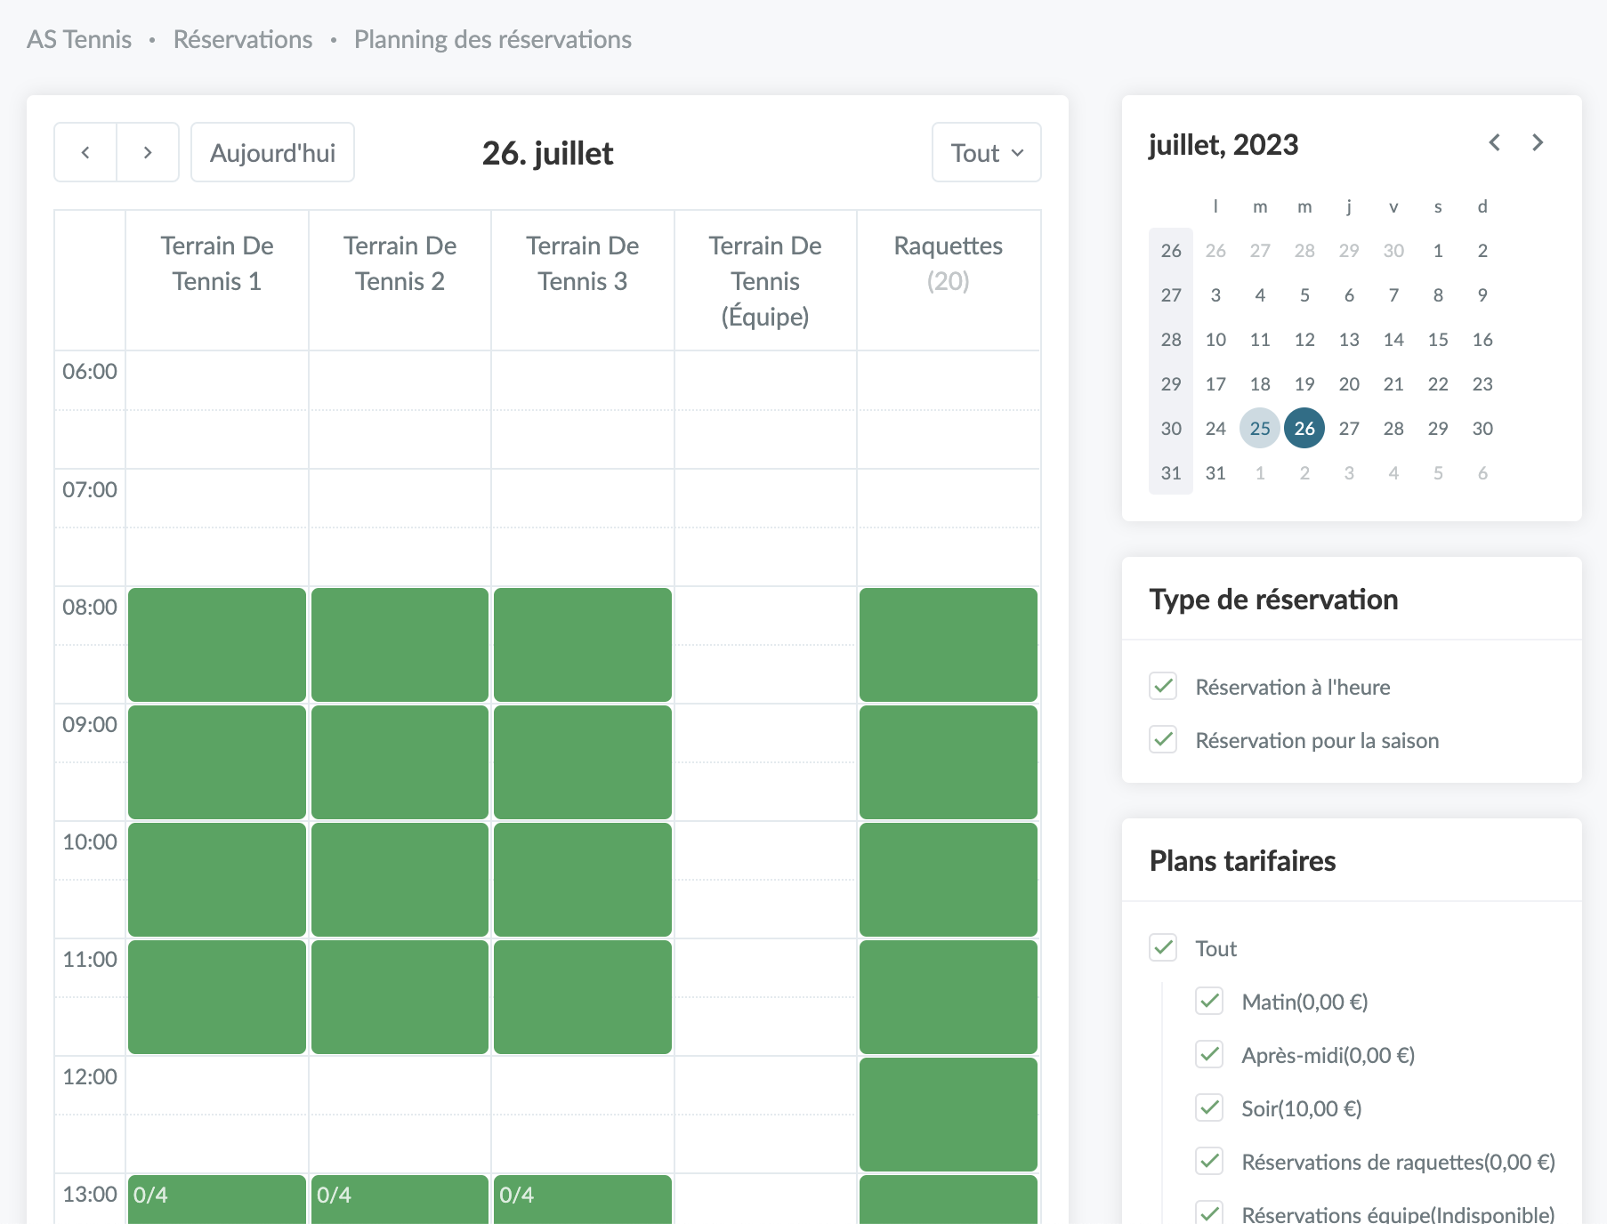Open 09:00 slot on Terrain De Tennis 1
This screenshot has height=1224, width=1607.
(x=217, y=762)
